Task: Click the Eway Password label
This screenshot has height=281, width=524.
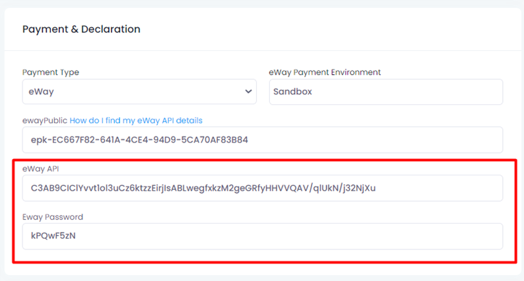Action: point(53,217)
